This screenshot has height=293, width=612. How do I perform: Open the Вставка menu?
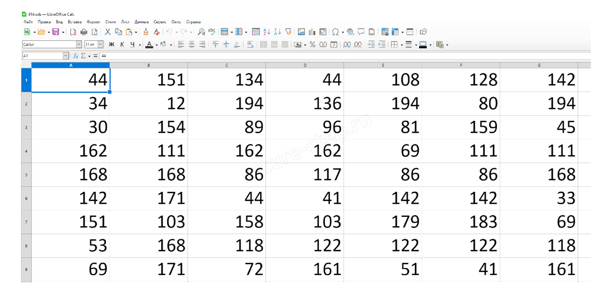point(74,22)
